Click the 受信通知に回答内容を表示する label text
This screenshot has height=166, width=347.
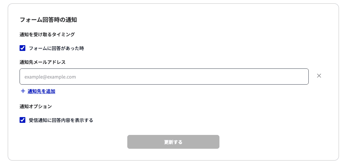pyautogui.click(x=61, y=120)
